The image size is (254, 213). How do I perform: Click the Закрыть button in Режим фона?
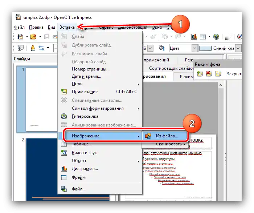pyautogui.click(x=234, y=74)
